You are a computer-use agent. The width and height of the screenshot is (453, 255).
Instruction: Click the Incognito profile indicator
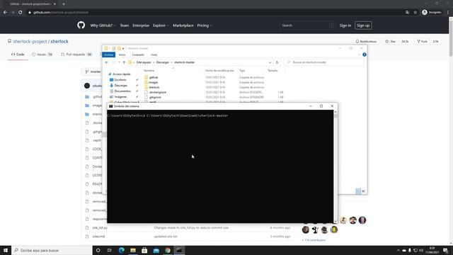click(432, 13)
